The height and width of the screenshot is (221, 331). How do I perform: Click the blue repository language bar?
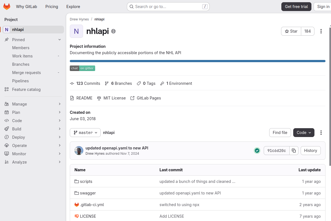(x=197, y=61)
